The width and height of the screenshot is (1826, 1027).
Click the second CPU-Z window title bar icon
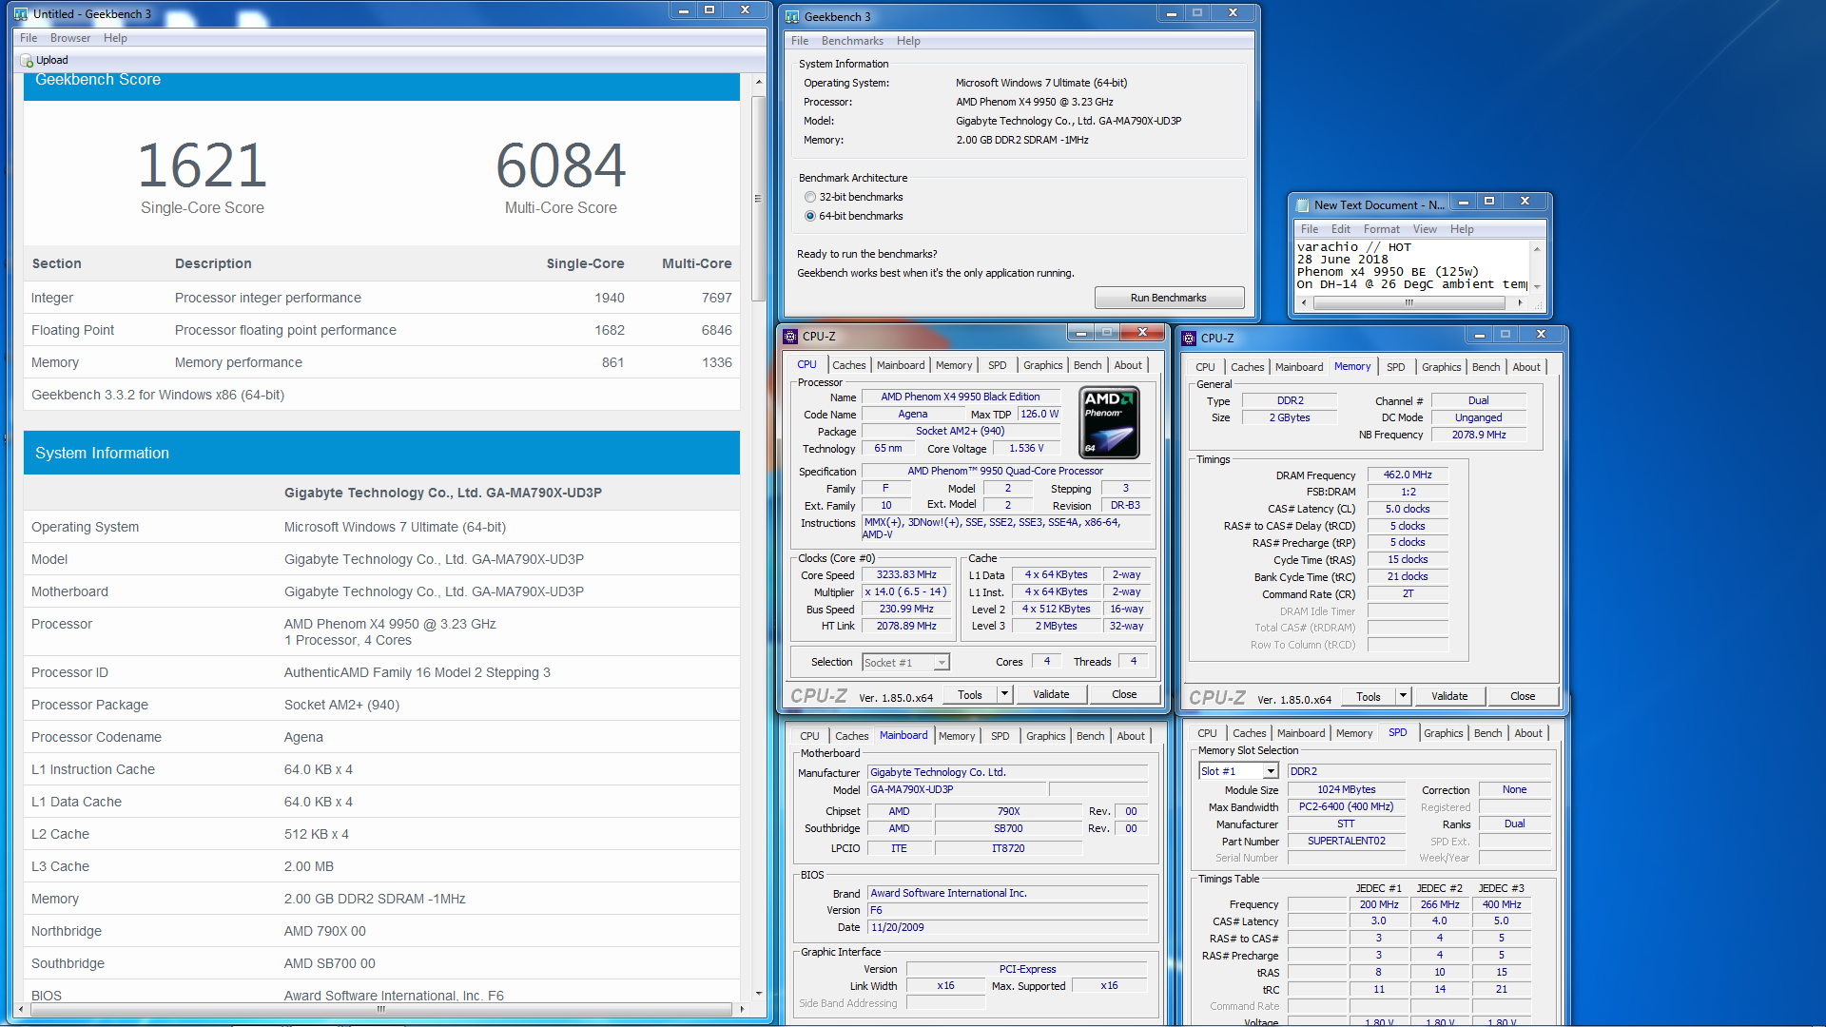pos(1189,339)
